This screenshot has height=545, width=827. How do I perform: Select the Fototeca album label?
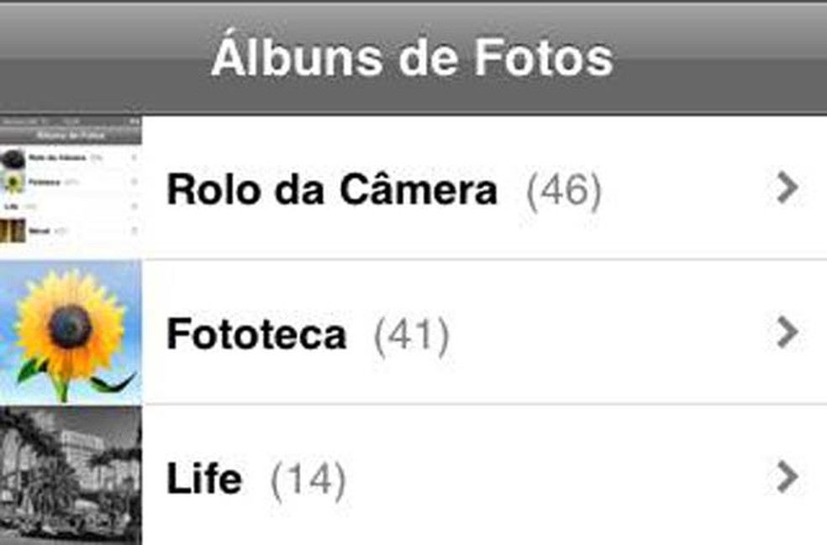point(256,335)
